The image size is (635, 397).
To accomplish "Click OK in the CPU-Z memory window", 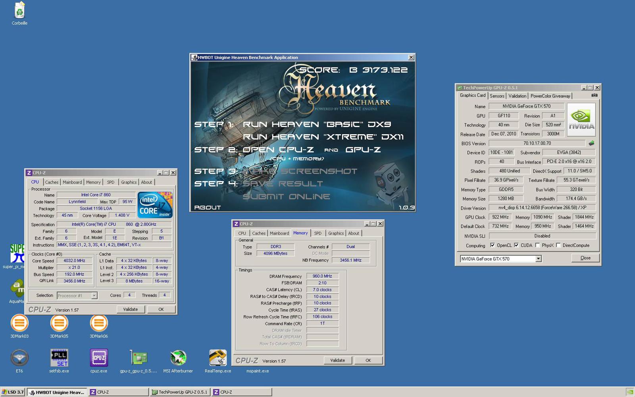I will click(368, 360).
